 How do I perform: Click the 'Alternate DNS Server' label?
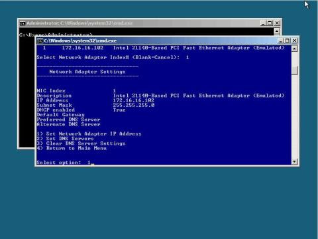click(x=68, y=124)
